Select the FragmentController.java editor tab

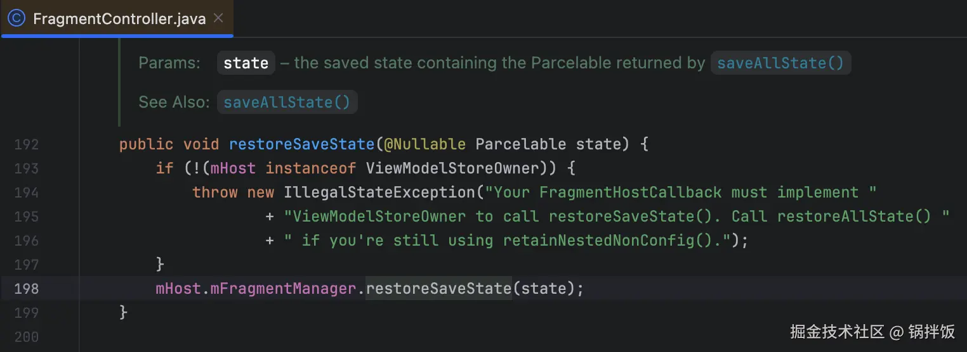click(x=119, y=19)
